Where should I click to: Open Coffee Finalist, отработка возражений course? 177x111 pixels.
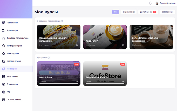click(151, 37)
